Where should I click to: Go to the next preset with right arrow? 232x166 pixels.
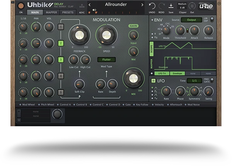142,5
